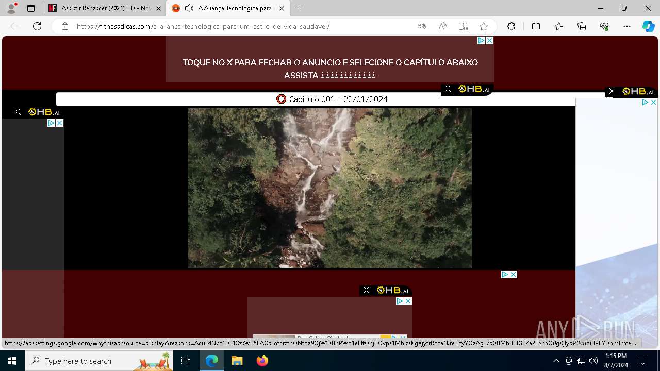This screenshot has height=371, width=660.
Task: Open the network status tray icon
Action: tap(581, 361)
